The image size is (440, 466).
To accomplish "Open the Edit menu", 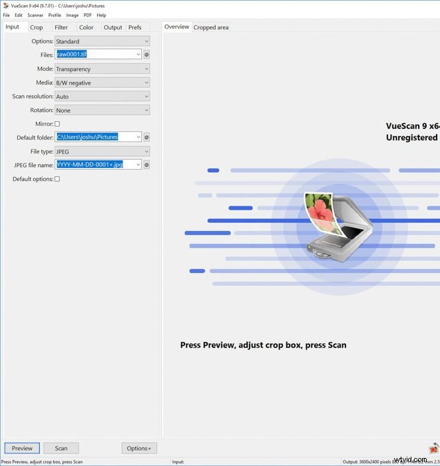I will pyautogui.click(x=19, y=15).
